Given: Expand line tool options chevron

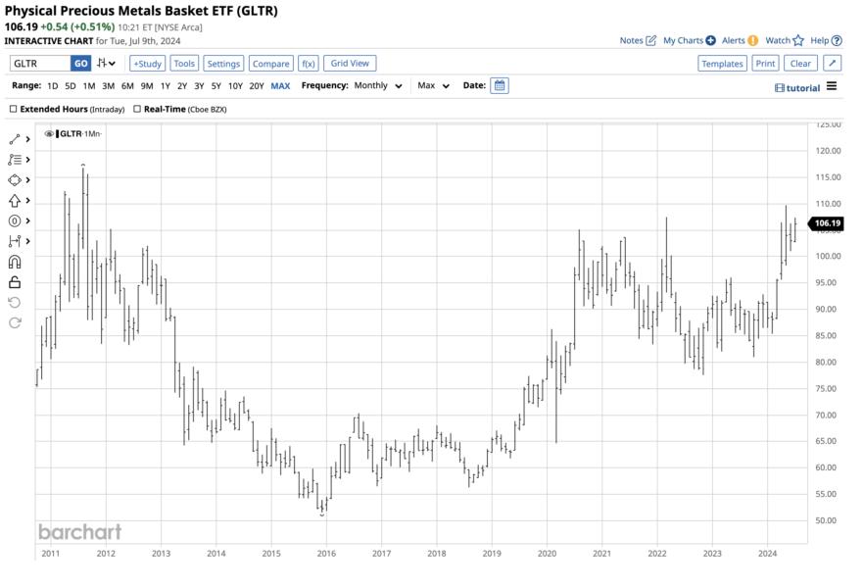Looking at the screenshot, I should point(27,139).
